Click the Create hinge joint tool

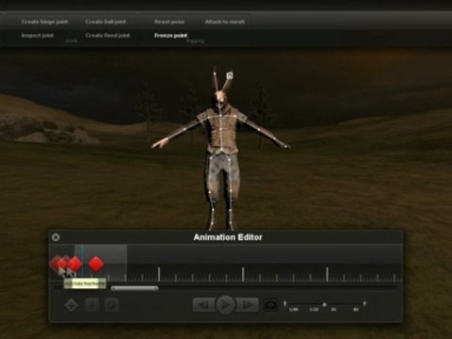44,22
